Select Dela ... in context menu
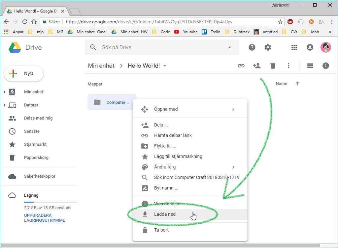Screen dimensions: 338x248 [x=190, y=125]
